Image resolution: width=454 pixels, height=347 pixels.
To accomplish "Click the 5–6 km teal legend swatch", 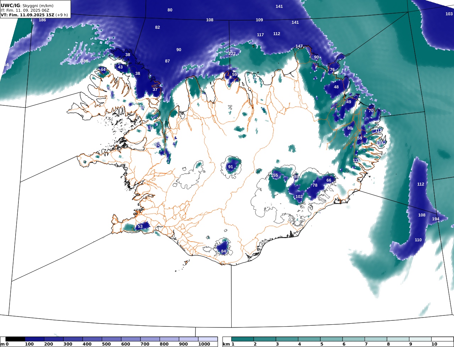I will pyautogui.click(x=331, y=340).
